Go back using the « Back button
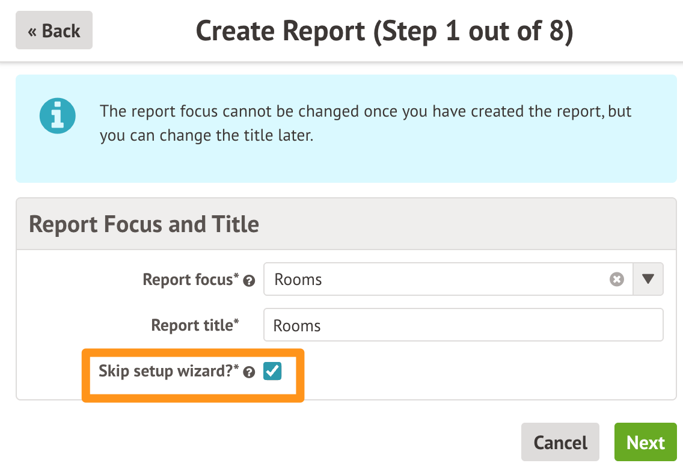The image size is (683, 469). tap(54, 31)
